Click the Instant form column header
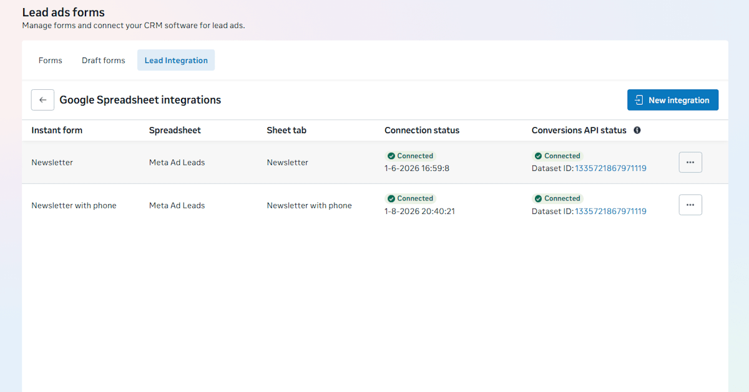This screenshot has height=392, width=749. (57, 130)
